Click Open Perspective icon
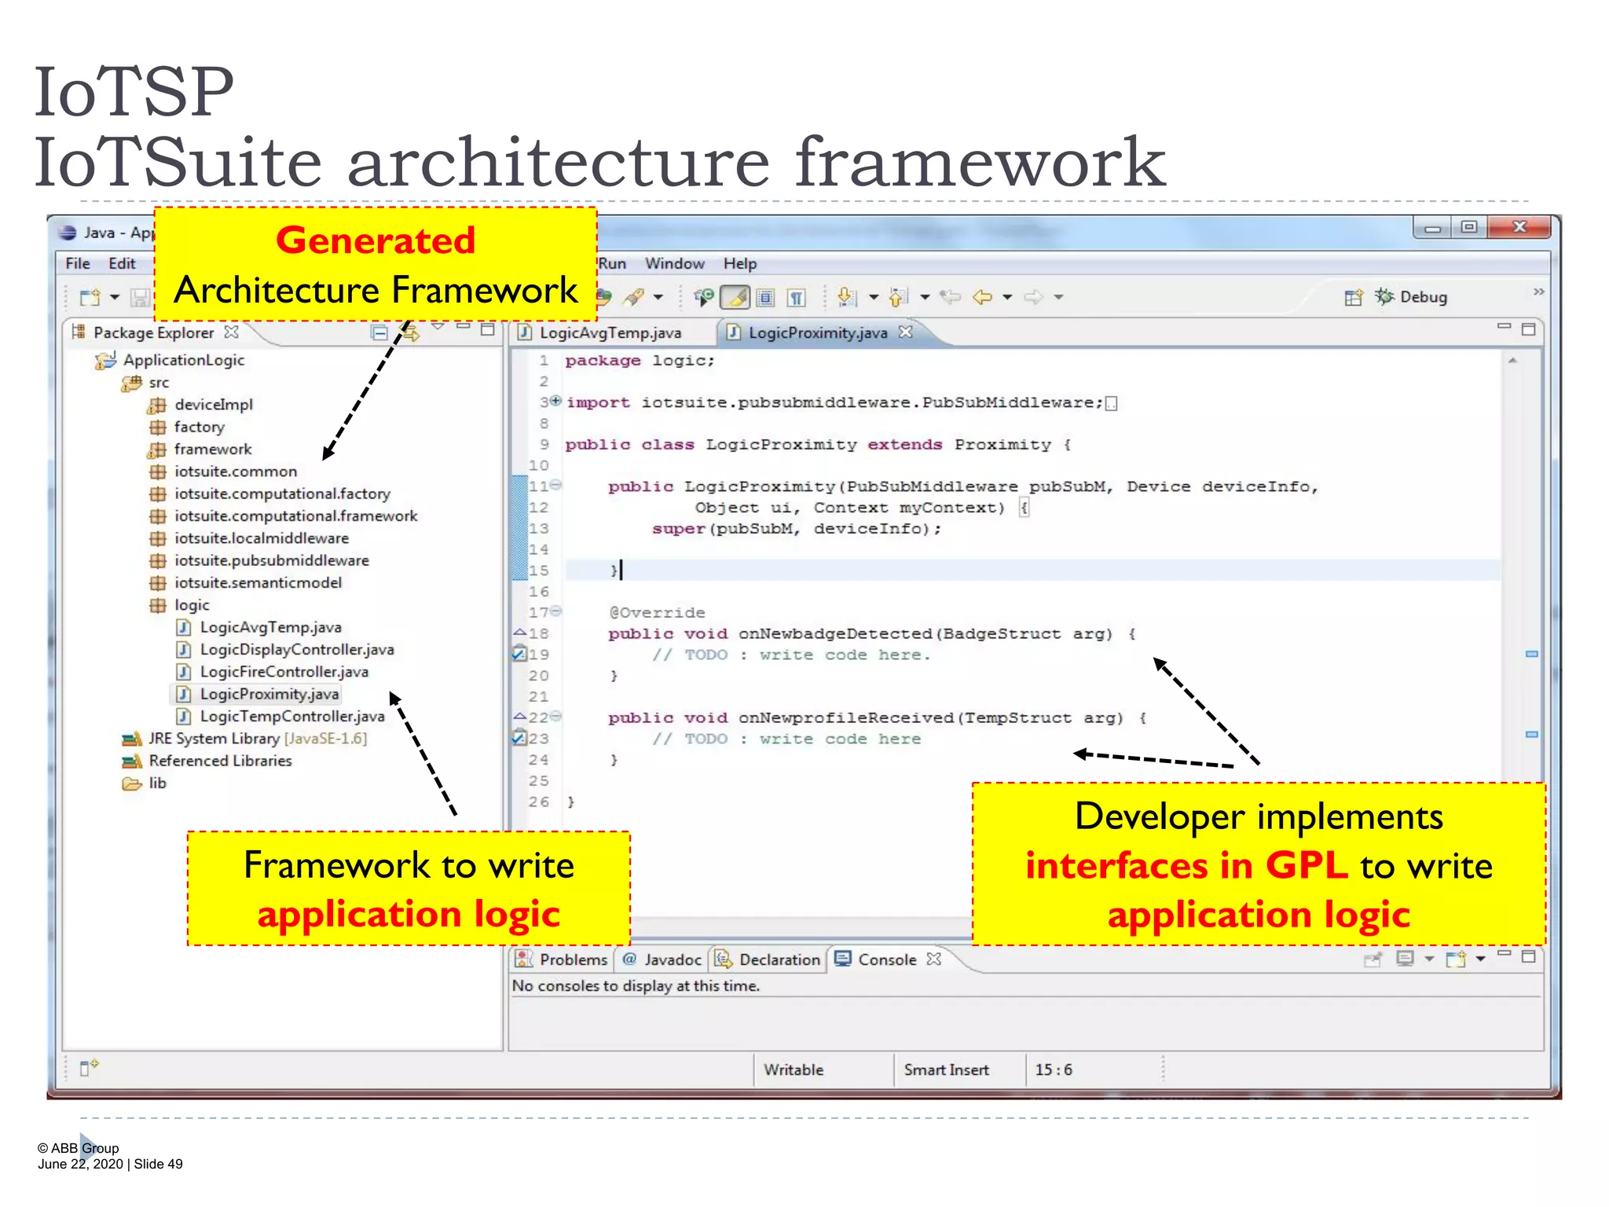The height and width of the screenshot is (1207, 1609). [x=1353, y=297]
